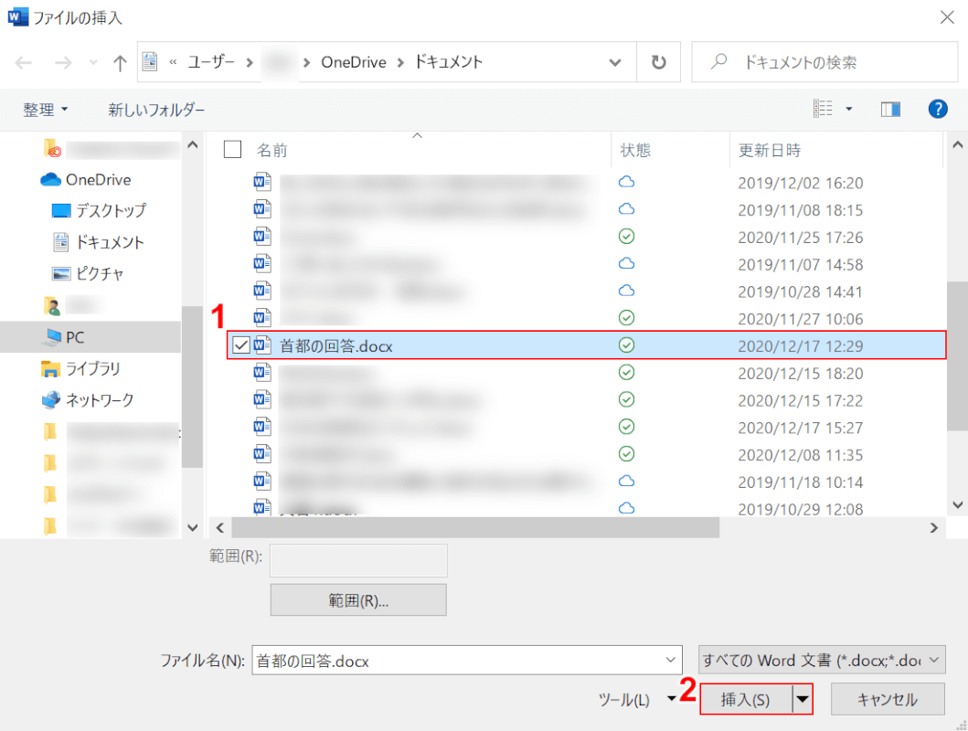This screenshot has height=731, width=968.
Task: Refresh the current folder listing
Action: click(658, 62)
